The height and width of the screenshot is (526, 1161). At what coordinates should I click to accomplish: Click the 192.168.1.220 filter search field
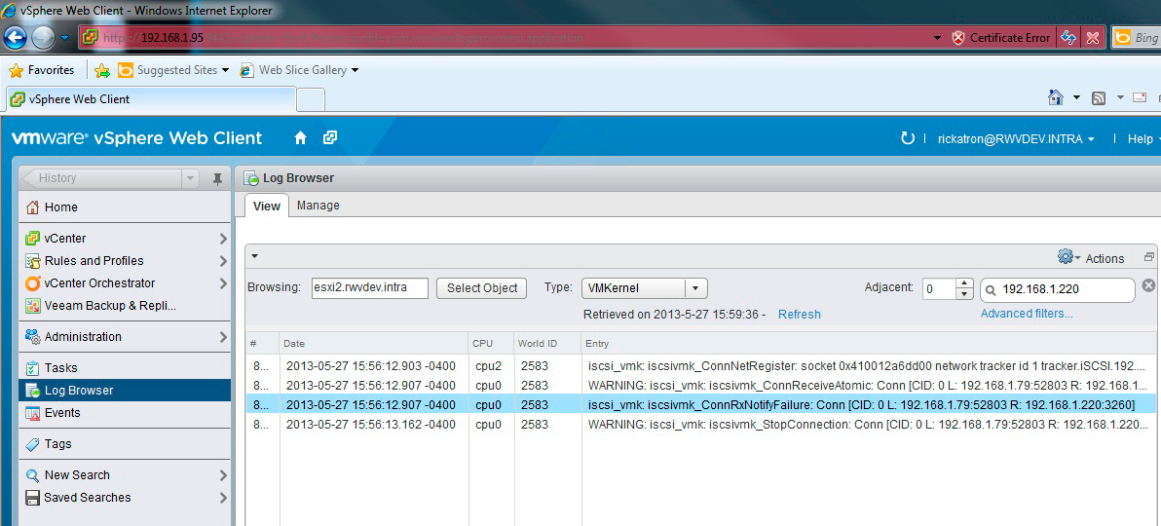[1058, 289]
